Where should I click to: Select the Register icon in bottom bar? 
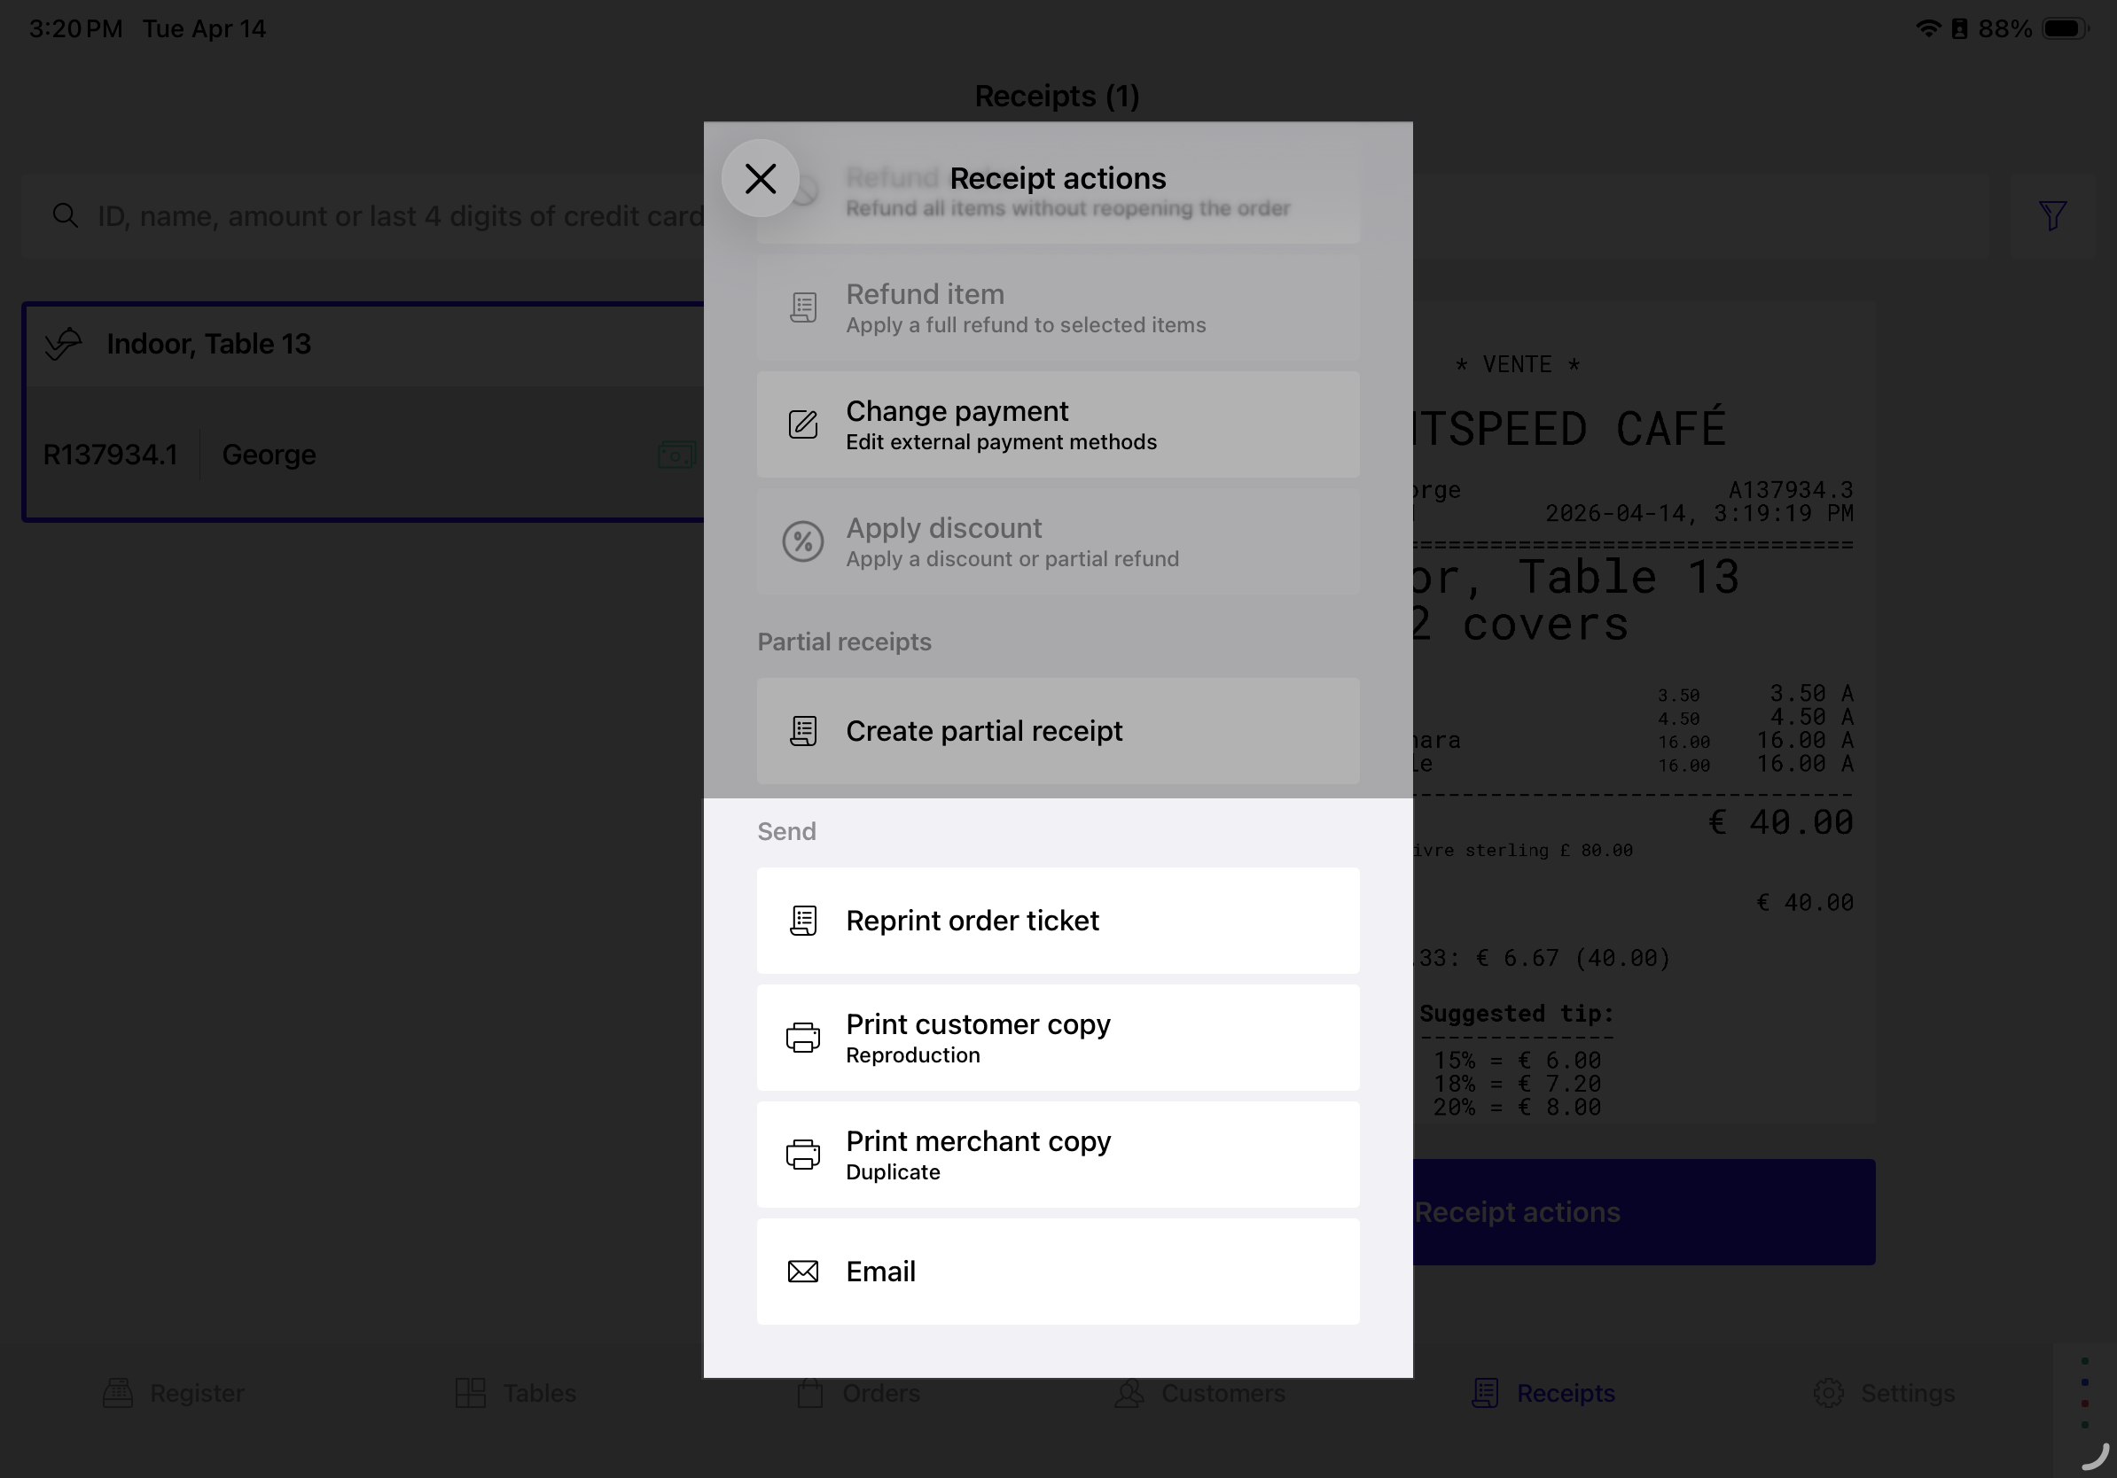coord(118,1393)
